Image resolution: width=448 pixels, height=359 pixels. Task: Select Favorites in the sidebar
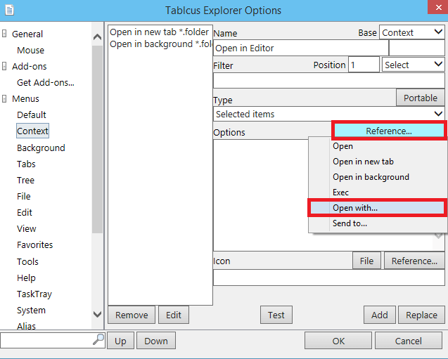(x=35, y=245)
